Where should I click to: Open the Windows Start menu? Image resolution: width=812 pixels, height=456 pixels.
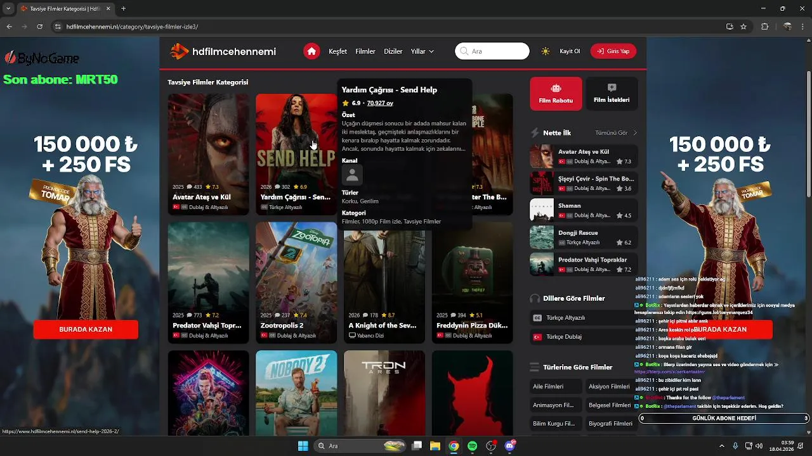(x=303, y=446)
